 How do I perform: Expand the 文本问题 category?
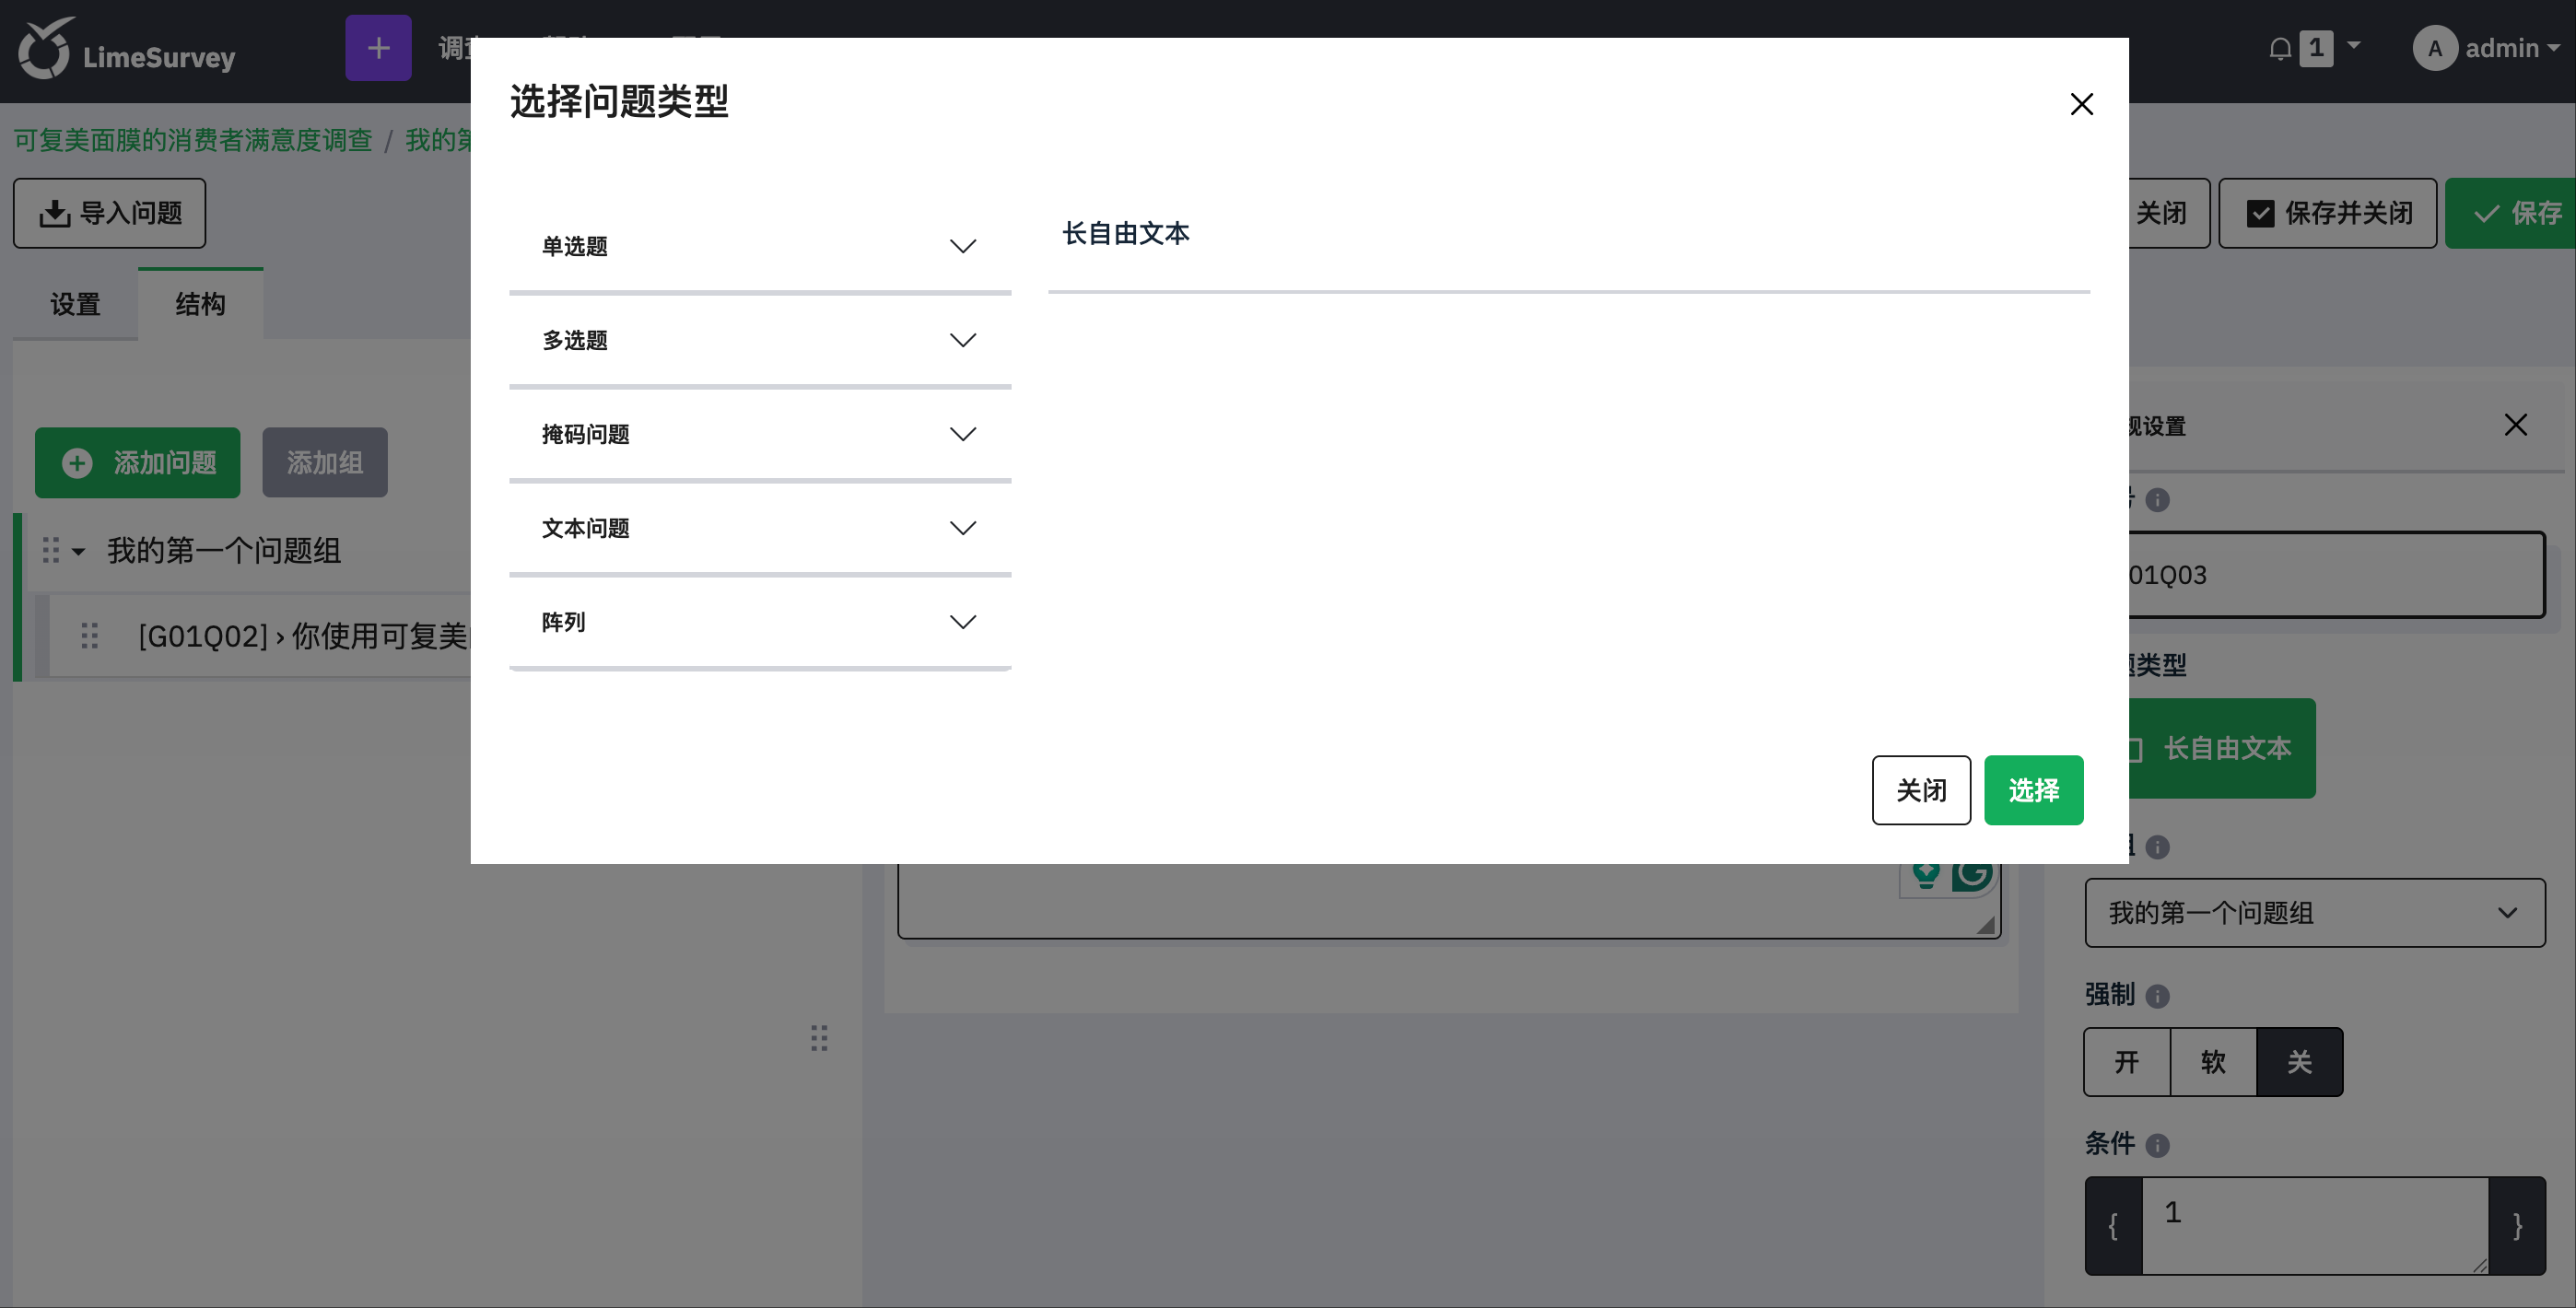pyautogui.click(x=760, y=528)
